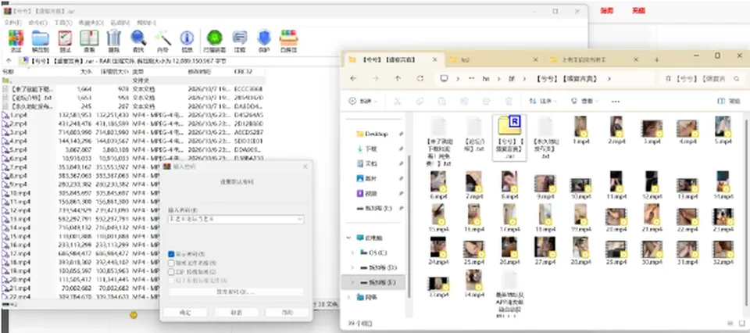Click the Add icon in WinRAR toolbar
This screenshot has height=333, width=750.
16,40
